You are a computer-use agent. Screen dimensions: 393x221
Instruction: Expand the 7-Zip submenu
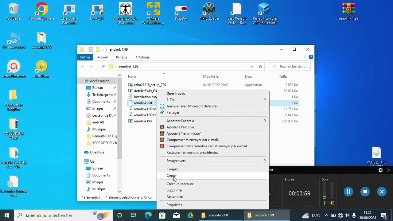pos(265,100)
